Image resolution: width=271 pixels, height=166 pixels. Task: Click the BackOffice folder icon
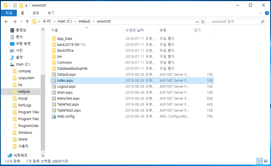click(54, 50)
